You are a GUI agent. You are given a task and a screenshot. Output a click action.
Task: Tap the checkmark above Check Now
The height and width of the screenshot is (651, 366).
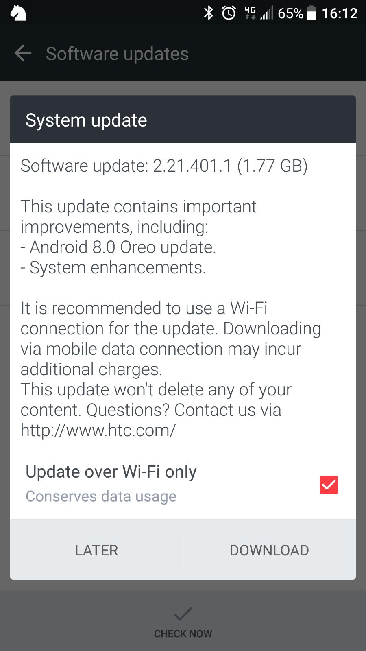pyautogui.click(x=183, y=614)
